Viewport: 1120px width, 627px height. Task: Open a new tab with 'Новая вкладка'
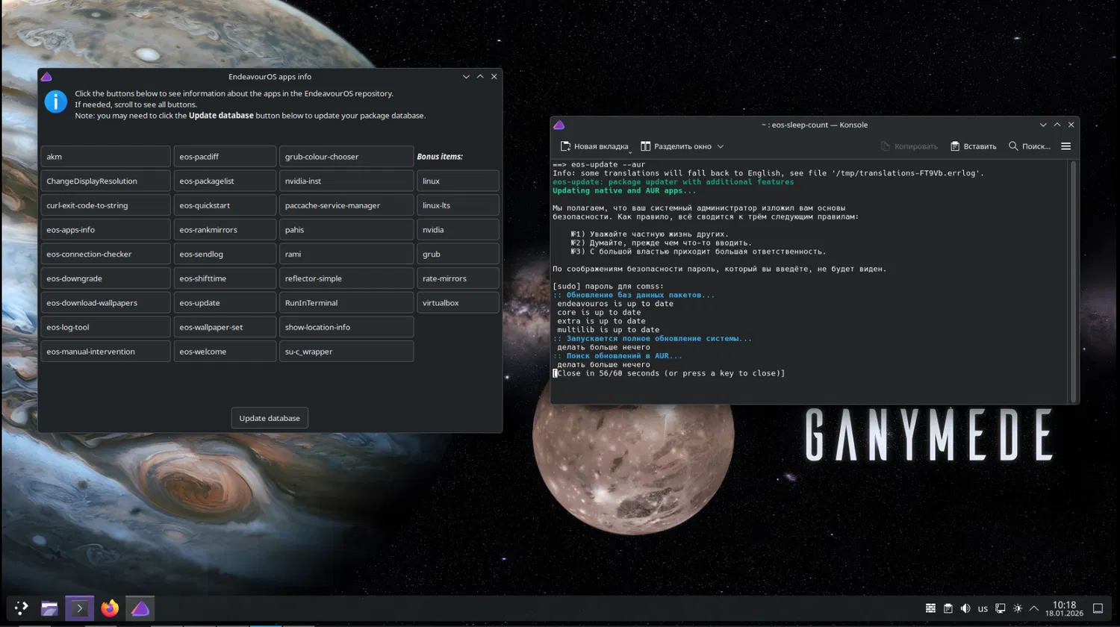coord(594,146)
